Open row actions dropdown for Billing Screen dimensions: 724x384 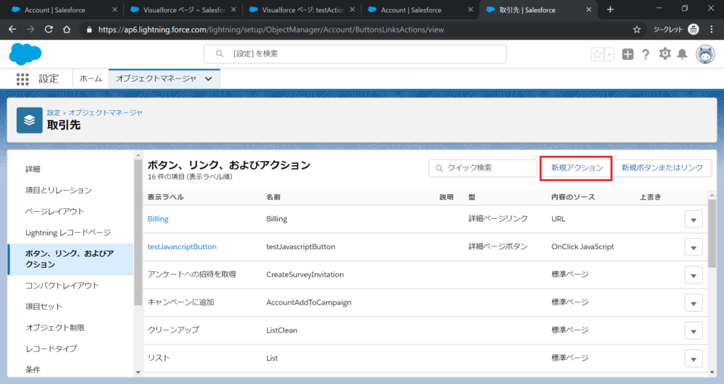pos(694,220)
